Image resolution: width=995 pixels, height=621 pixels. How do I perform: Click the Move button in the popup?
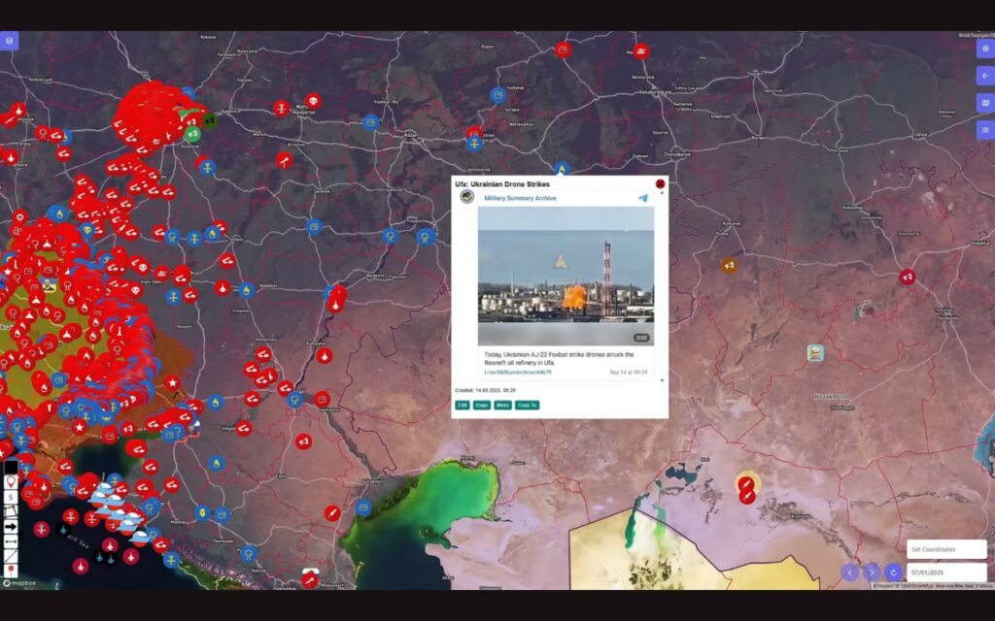point(502,405)
